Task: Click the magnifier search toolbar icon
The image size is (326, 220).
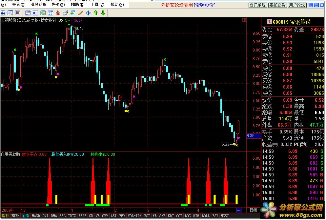Action: point(10,13)
